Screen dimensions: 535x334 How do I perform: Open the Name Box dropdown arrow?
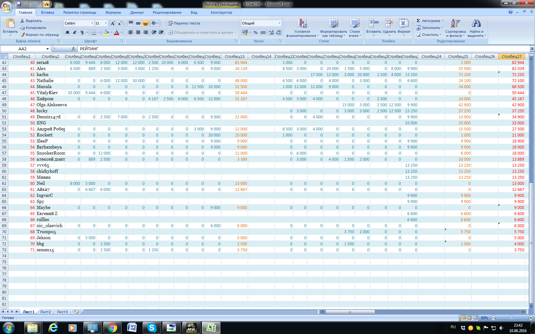point(47,49)
